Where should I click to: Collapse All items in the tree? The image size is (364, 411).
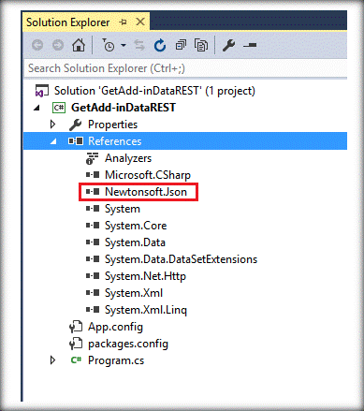181,45
